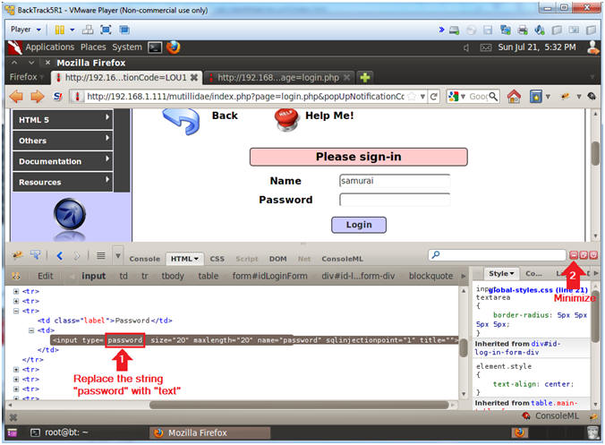Click the ConsoleML icon in the status bar
605x445 pixels.
click(x=525, y=416)
